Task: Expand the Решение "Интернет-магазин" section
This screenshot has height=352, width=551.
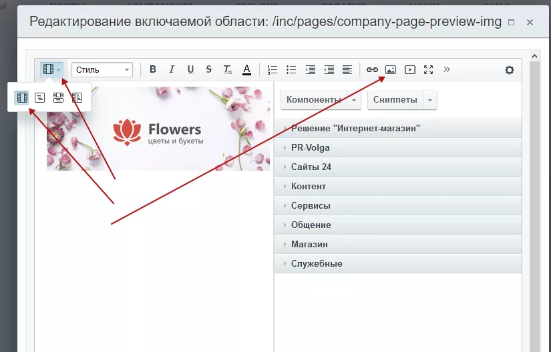Action: pos(398,128)
